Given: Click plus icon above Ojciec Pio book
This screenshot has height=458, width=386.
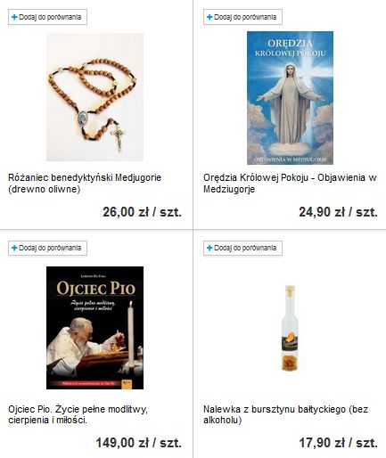Looking at the screenshot, I should [14, 248].
